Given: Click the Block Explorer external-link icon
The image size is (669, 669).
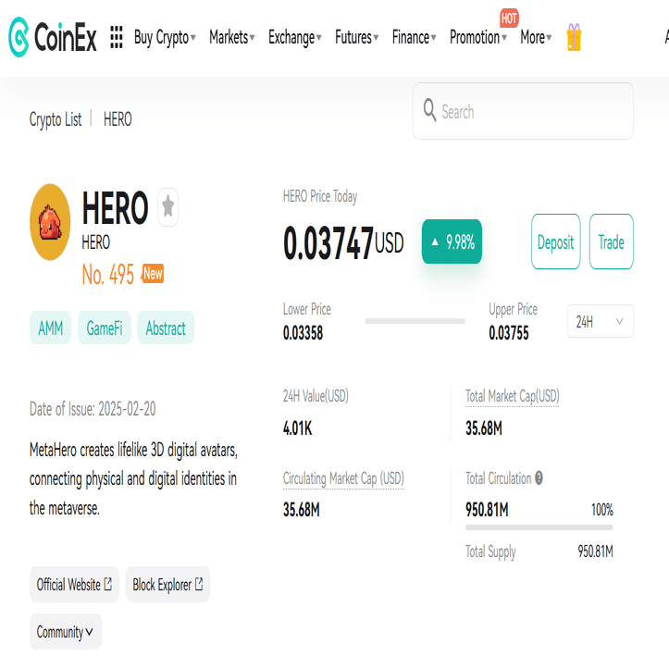Looking at the screenshot, I should pos(199,583).
